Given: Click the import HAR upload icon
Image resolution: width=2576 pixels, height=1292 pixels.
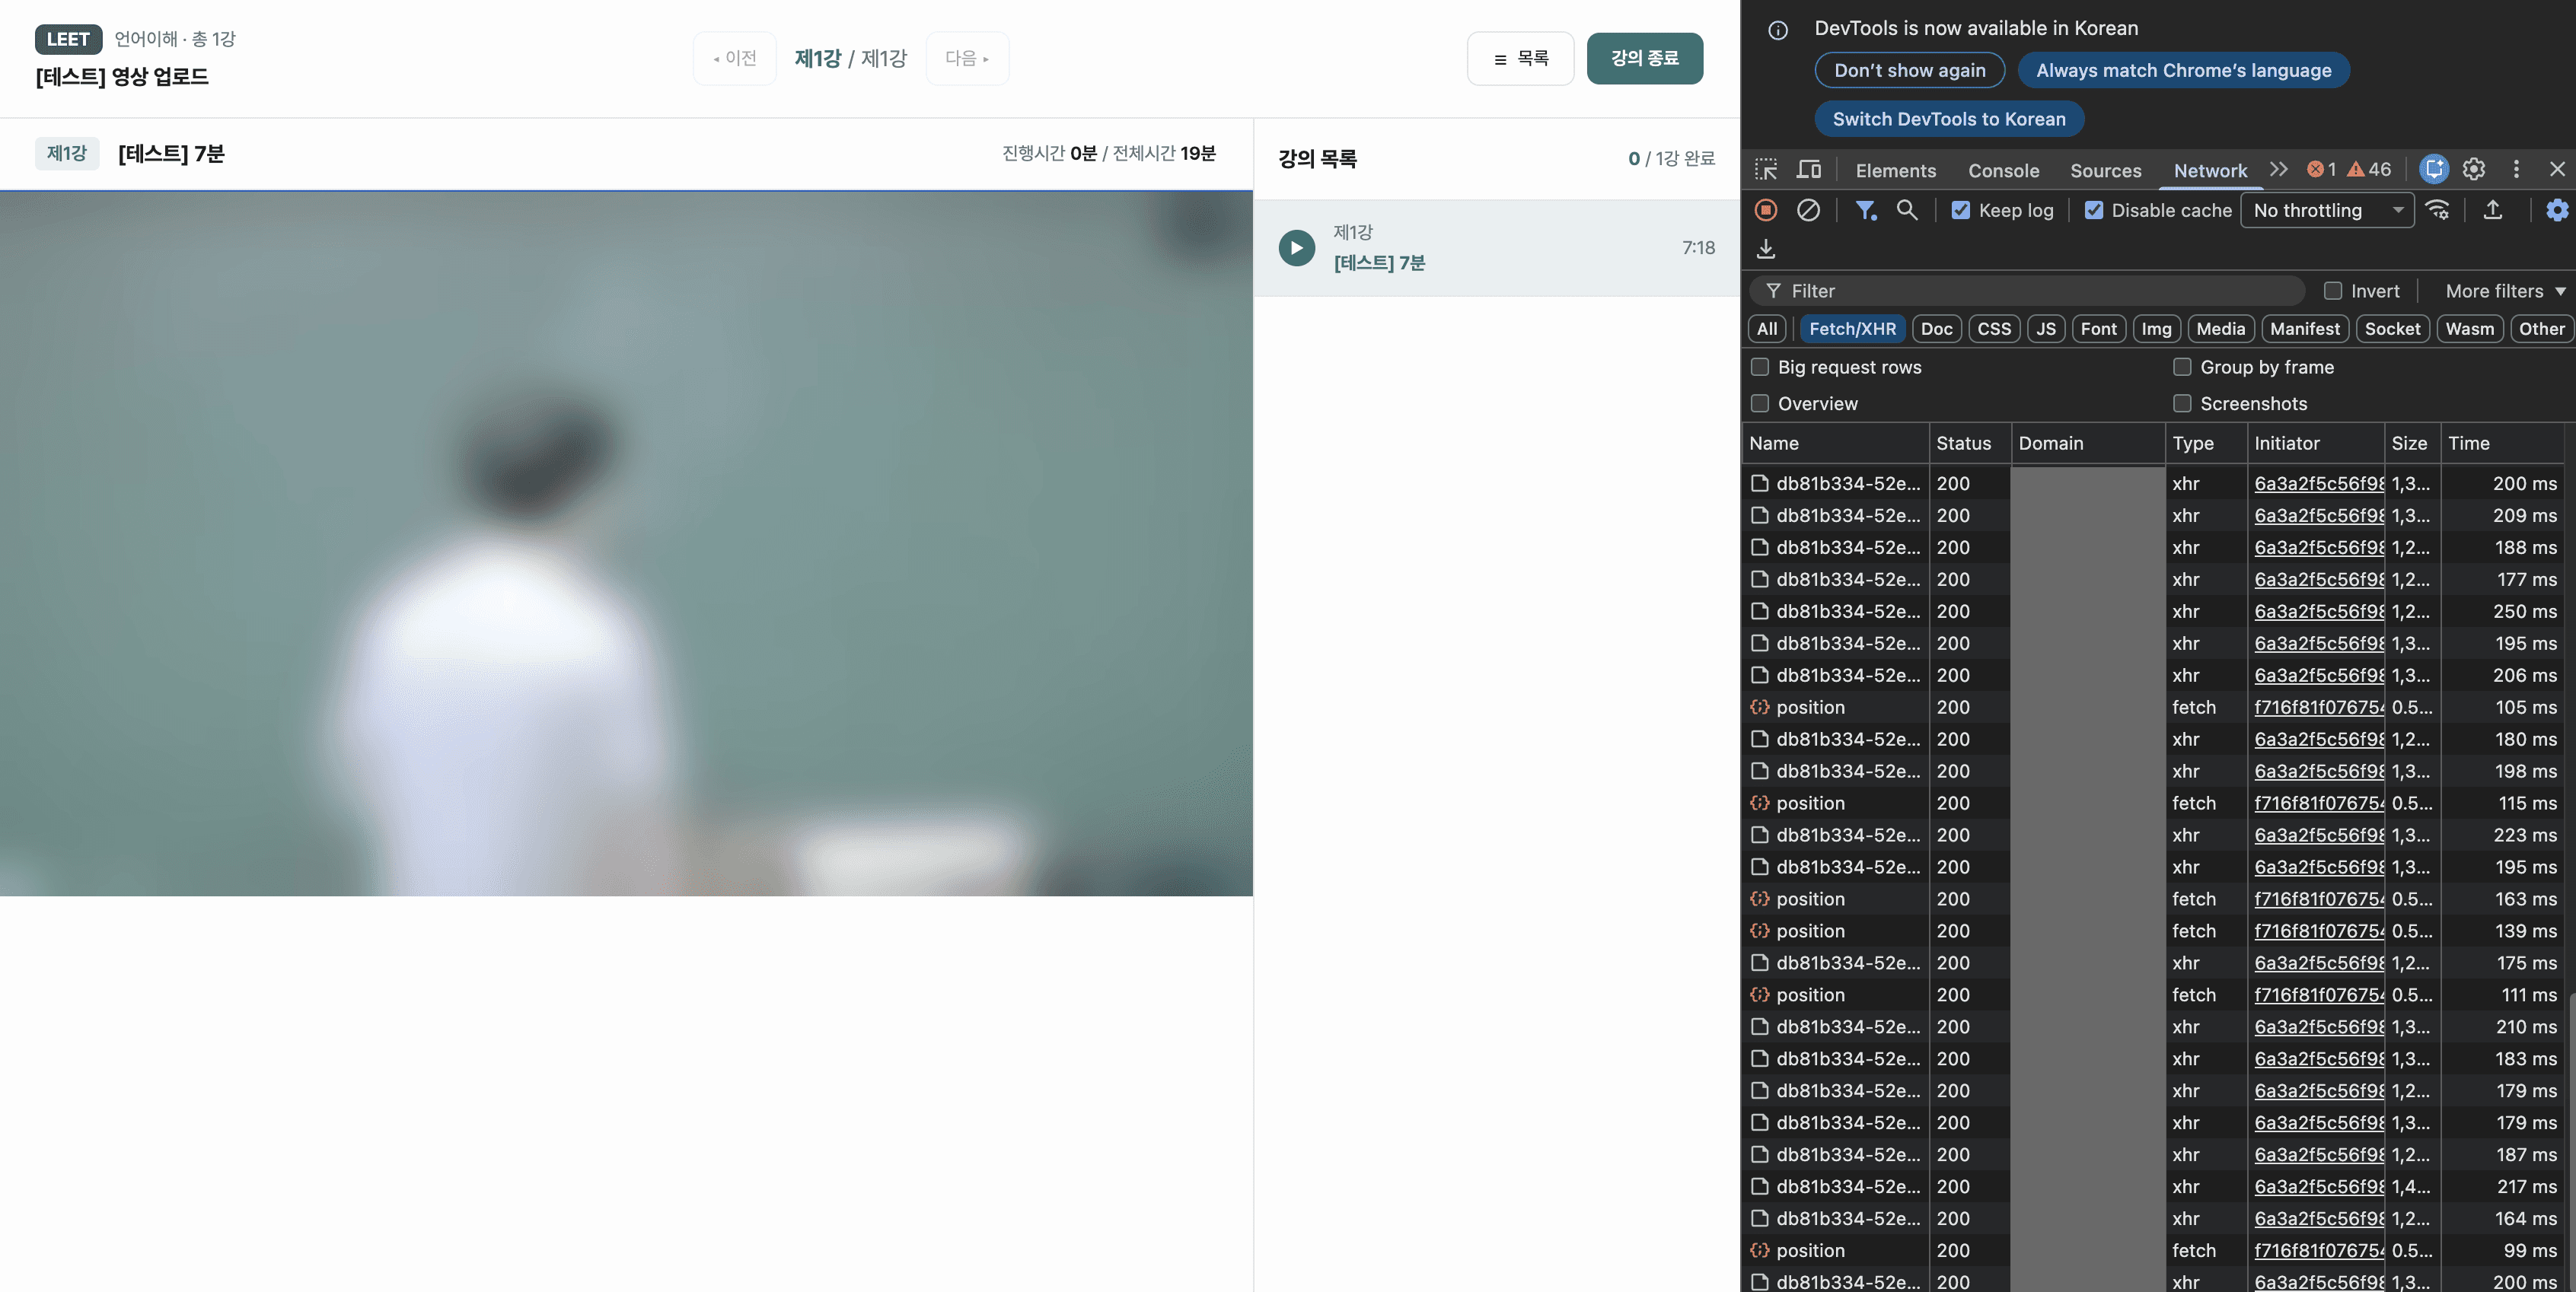Looking at the screenshot, I should tap(2493, 210).
